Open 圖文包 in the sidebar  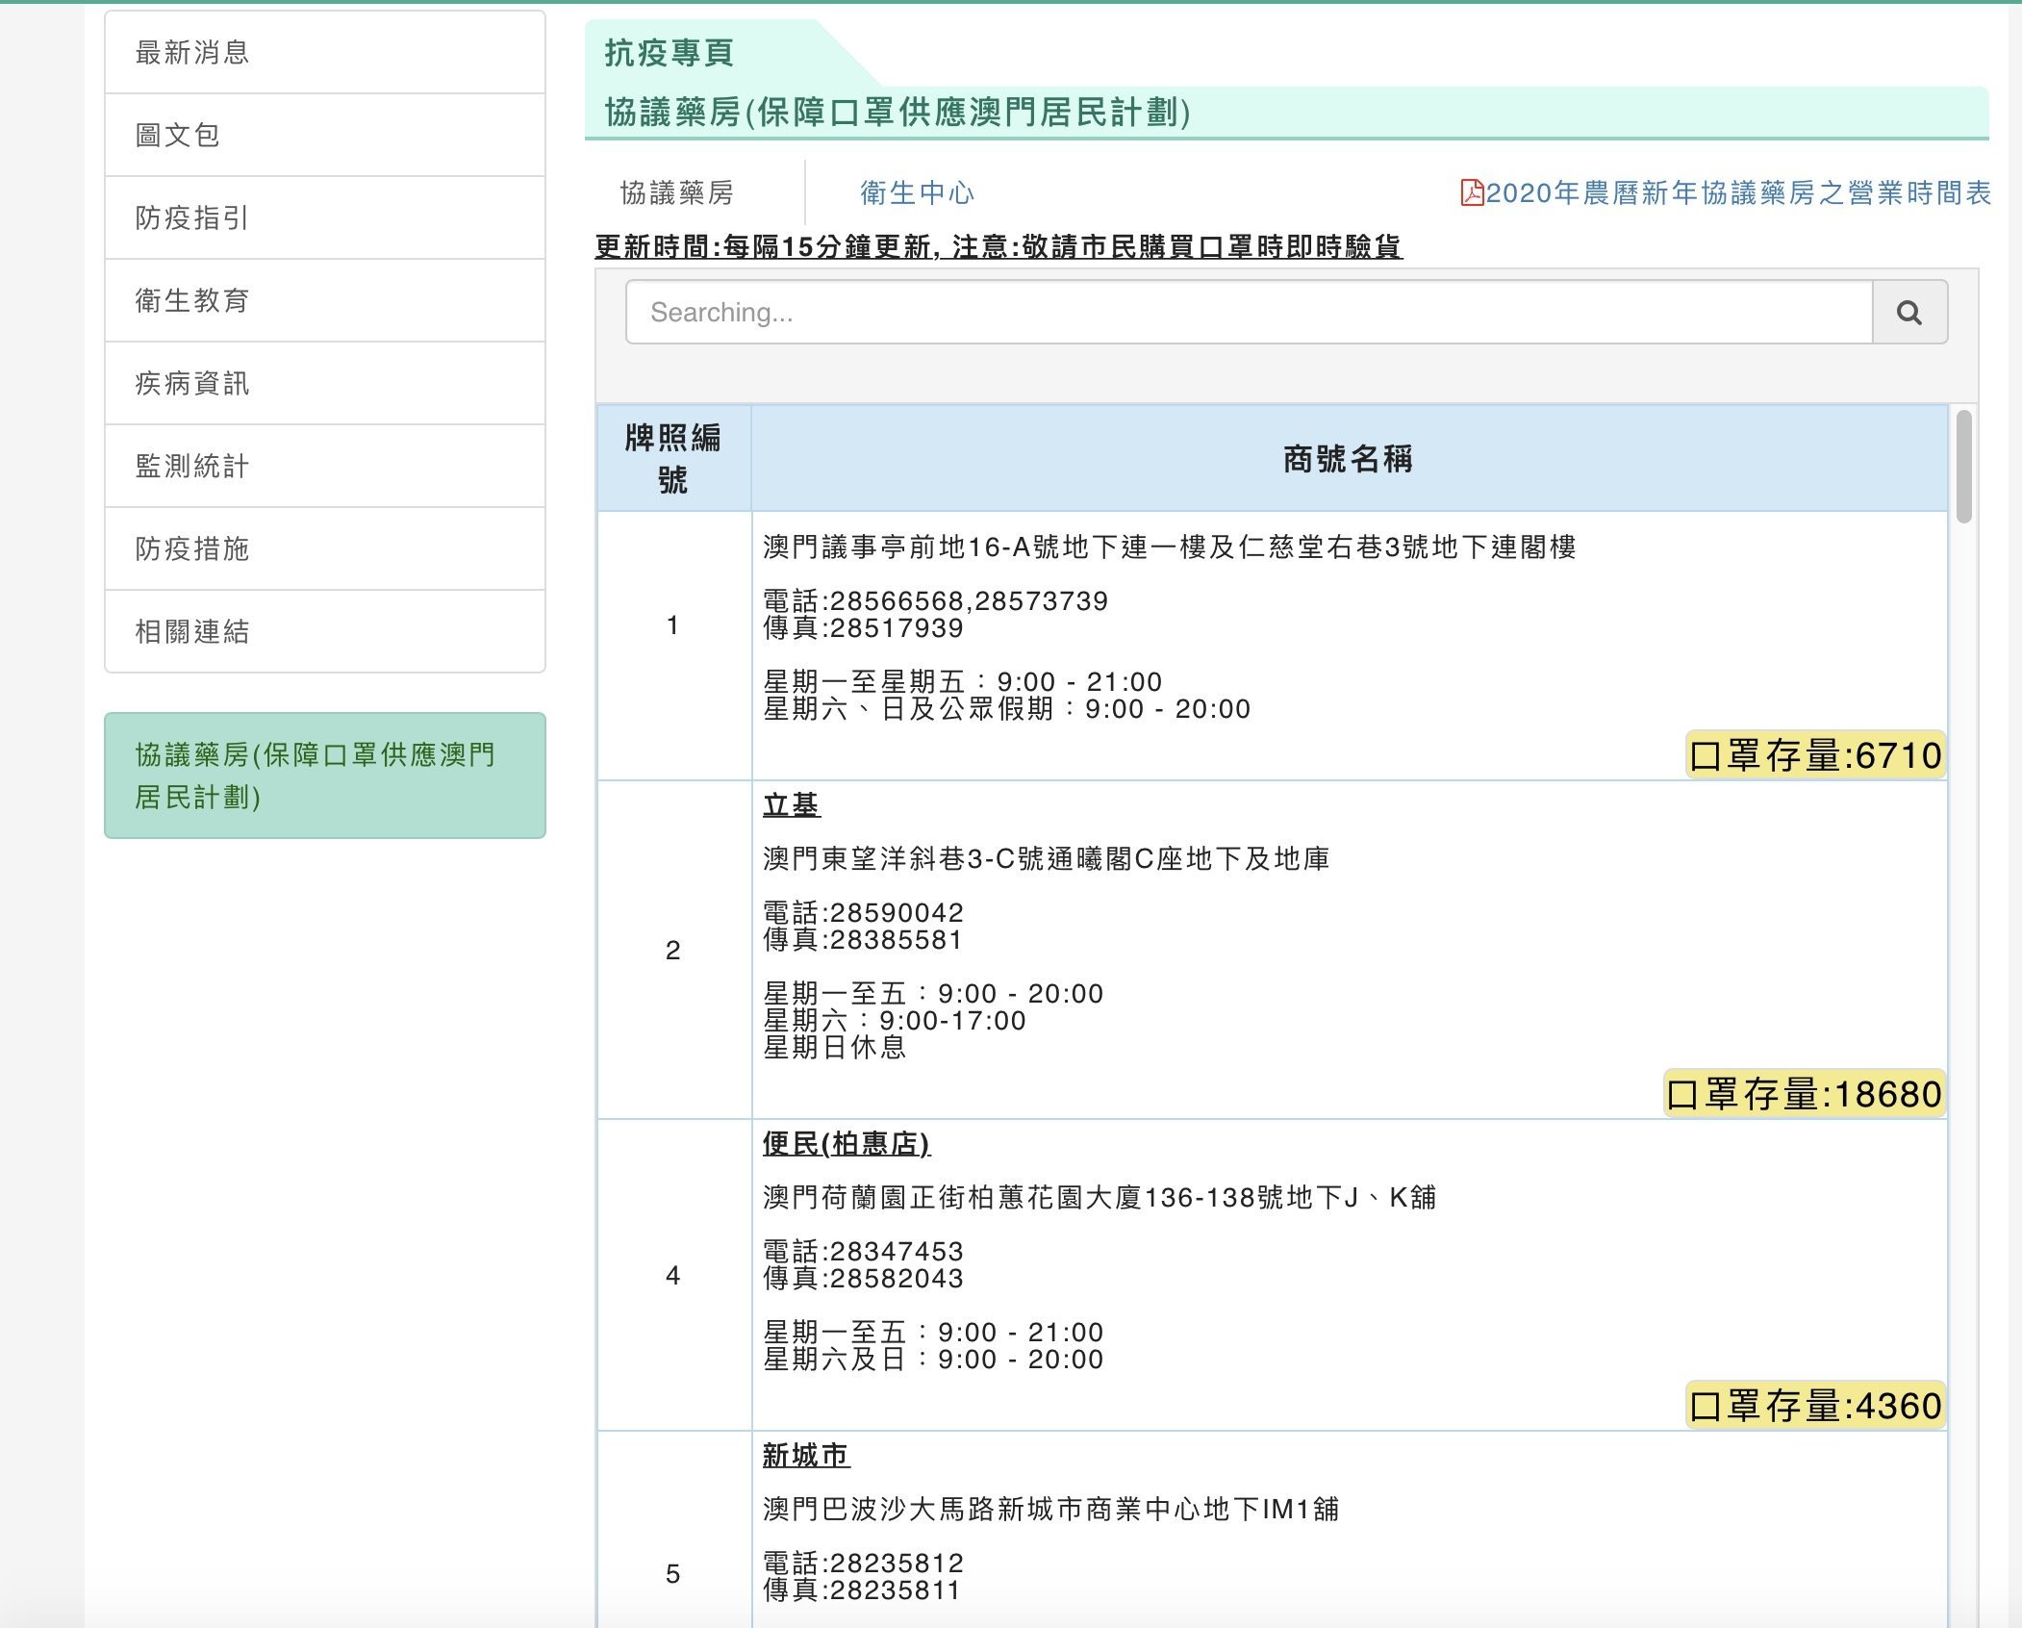tap(325, 135)
